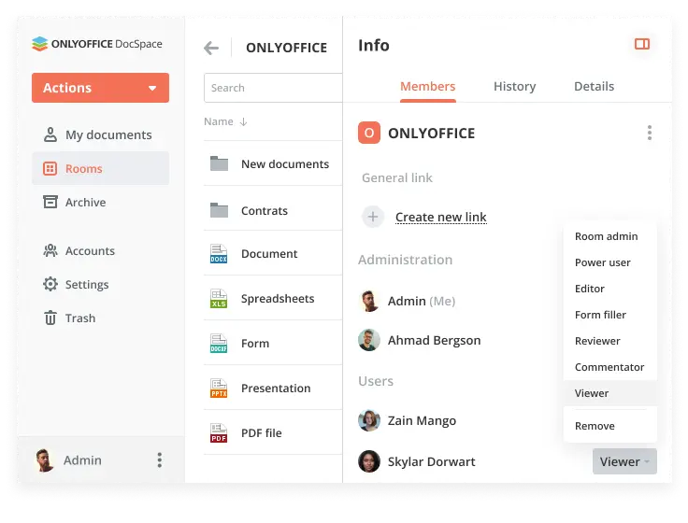Open the Form file

pos(273,344)
